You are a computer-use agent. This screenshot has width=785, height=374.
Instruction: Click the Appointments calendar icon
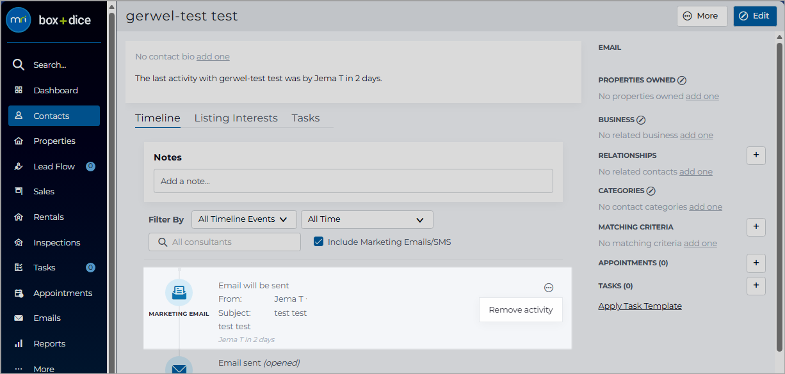click(19, 293)
